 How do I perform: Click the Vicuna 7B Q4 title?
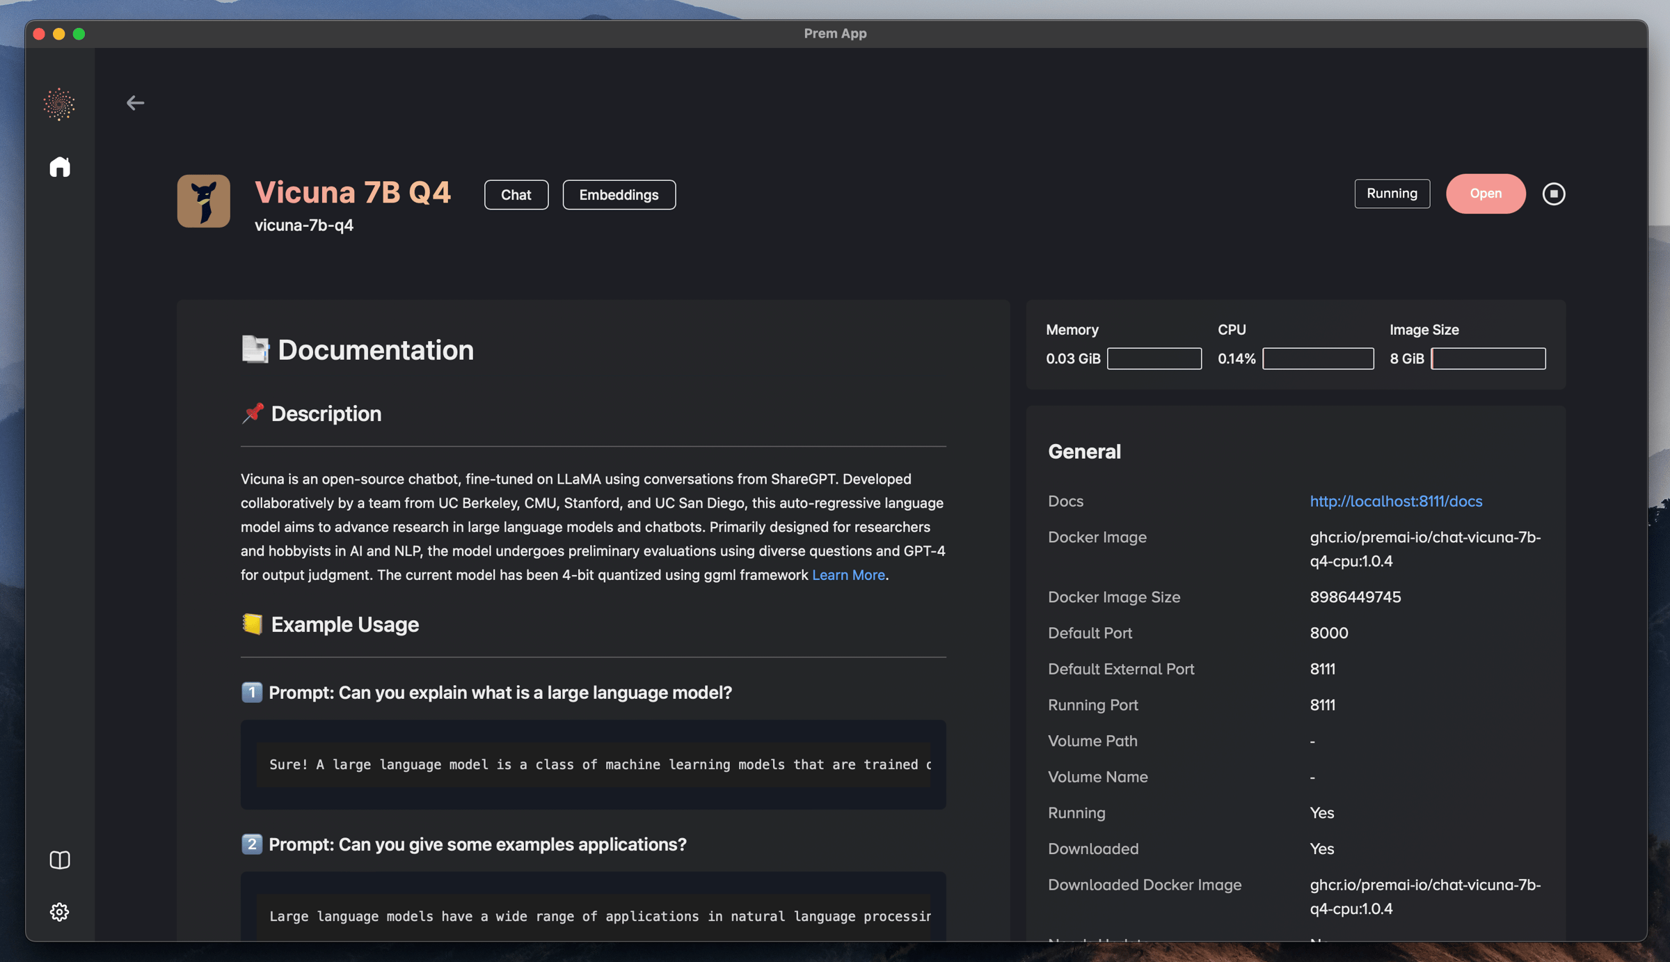pyautogui.click(x=353, y=192)
